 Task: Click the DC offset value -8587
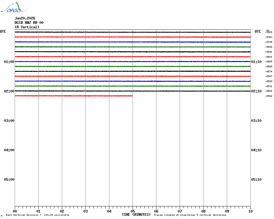coord(269,76)
